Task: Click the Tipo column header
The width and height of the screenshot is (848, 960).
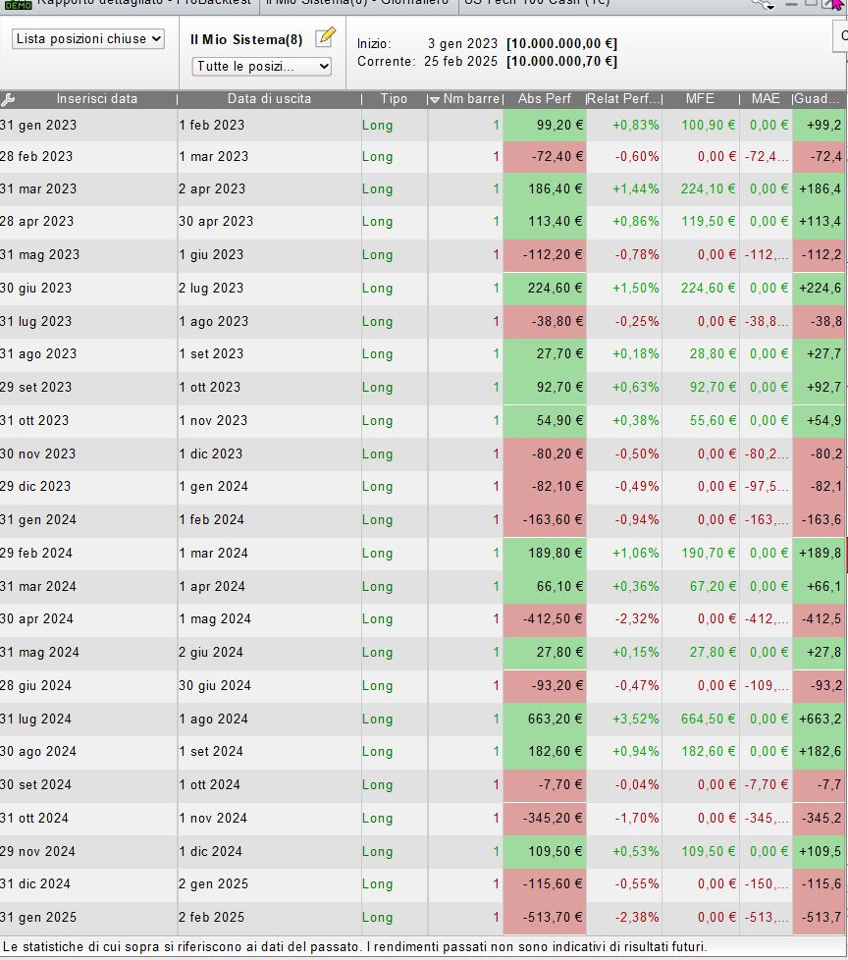Action: click(x=394, y=99)
